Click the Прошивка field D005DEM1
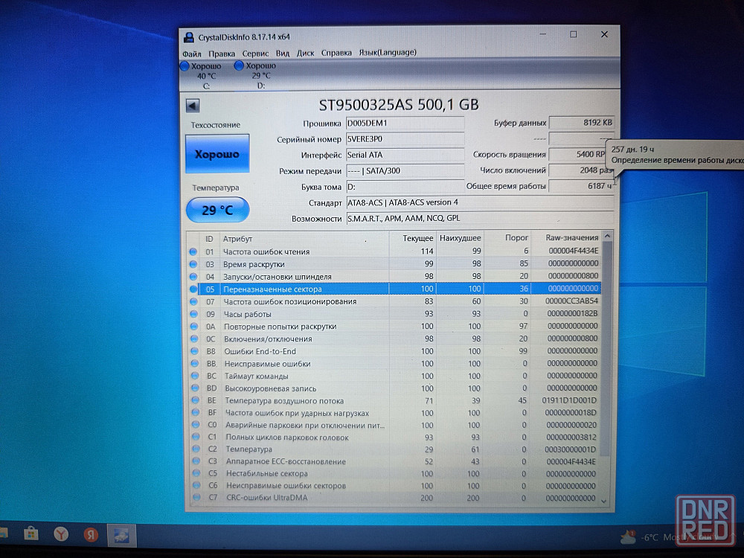The width and height of the screenshot is (744, 558). point(405,124)
